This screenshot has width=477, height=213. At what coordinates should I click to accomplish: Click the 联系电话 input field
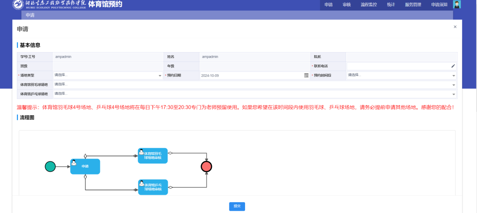click(398, 66)
